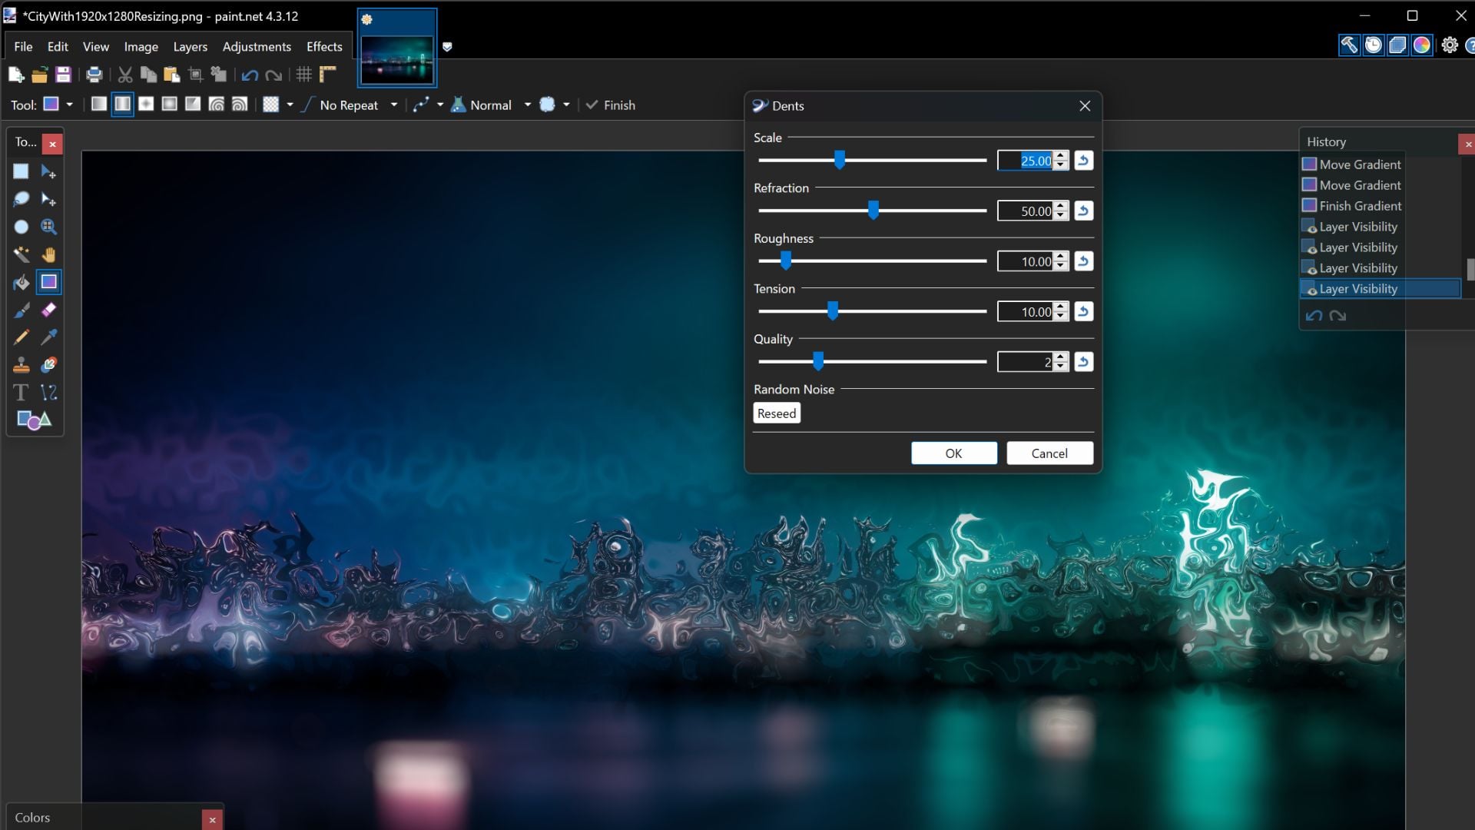1475x830 pixels.
Task: Toggle the pixel grid view
Action: pos(304,75)
